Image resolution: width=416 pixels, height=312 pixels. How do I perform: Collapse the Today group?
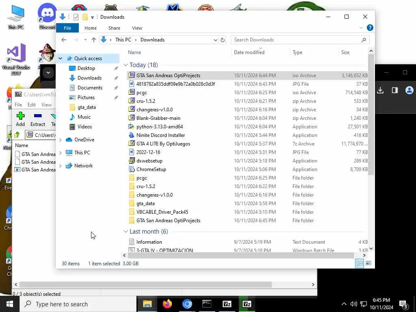click(126, 65)
